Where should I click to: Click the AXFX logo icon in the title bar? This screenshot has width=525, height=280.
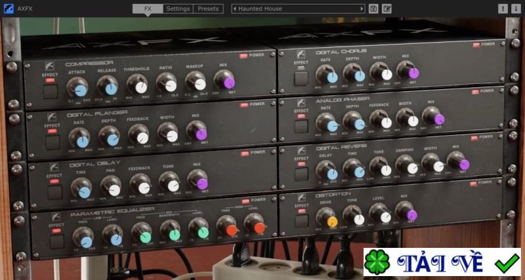(9, 9)
